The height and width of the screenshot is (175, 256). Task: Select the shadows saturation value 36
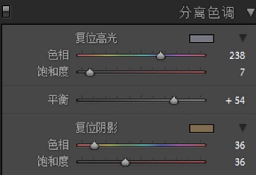[x=240, y=162]
